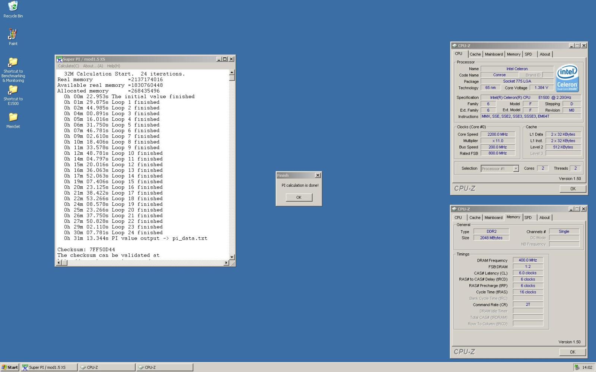Switch to Mainboard tab in lower CPU-Z

tap(494, 218)
